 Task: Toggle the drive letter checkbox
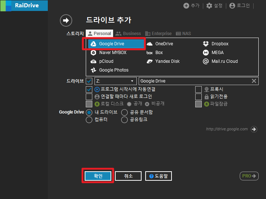[89, 81]
